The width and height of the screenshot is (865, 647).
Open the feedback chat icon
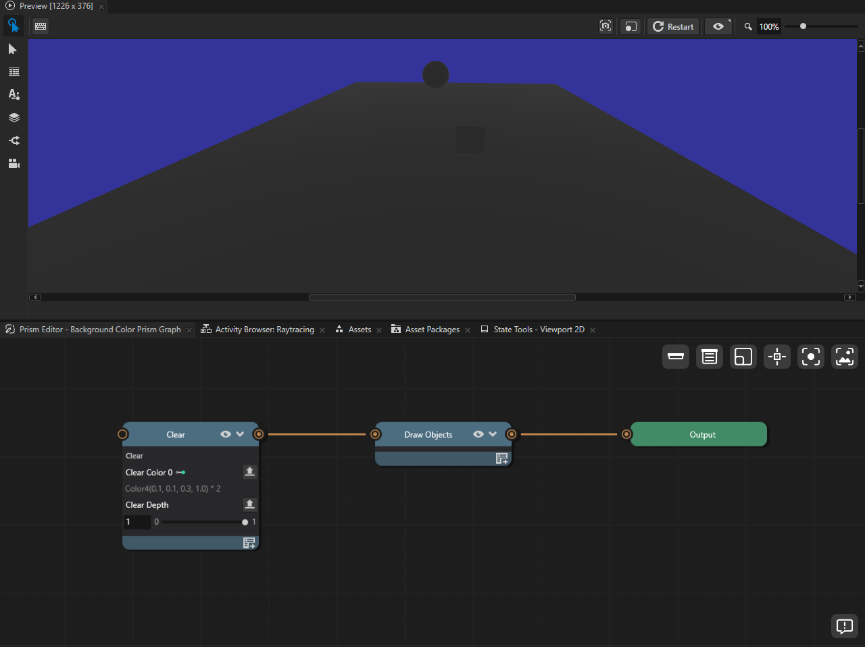[x=845, y=626]
